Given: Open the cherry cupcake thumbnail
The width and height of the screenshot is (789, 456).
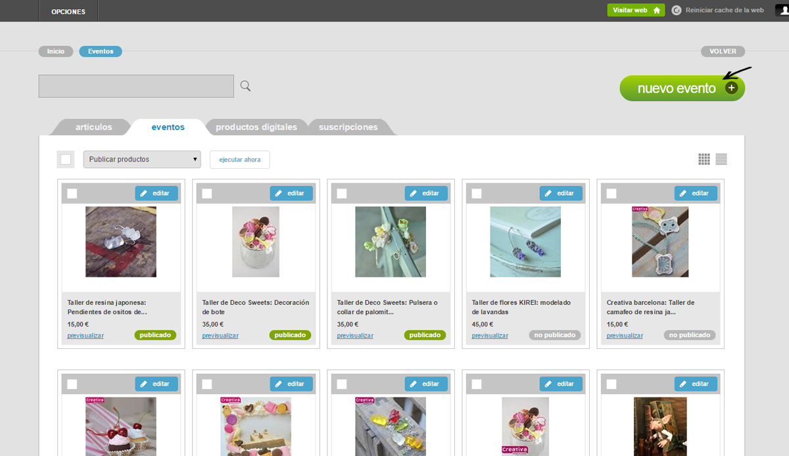Looking at the screenshot, I should 121,426.
